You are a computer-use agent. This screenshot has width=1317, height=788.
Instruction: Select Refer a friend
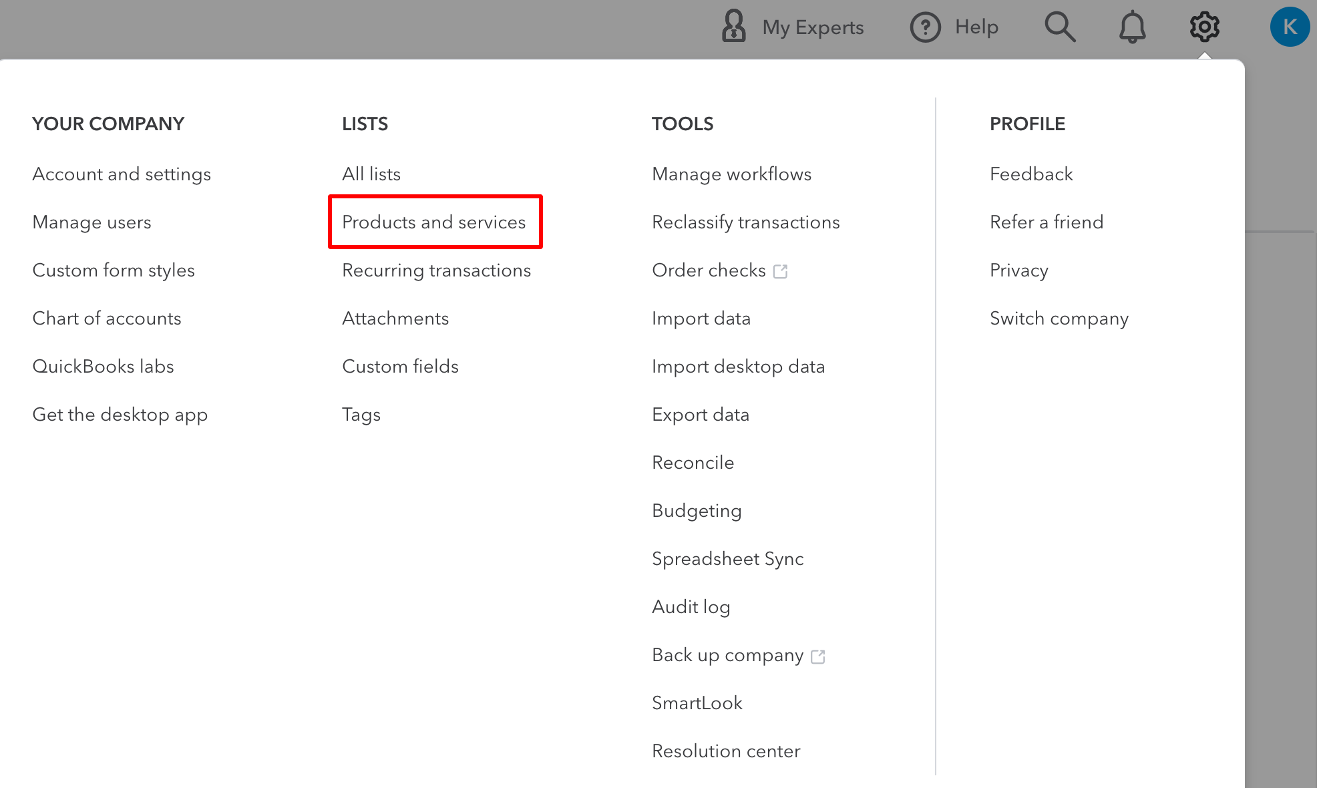(1047, 222)
